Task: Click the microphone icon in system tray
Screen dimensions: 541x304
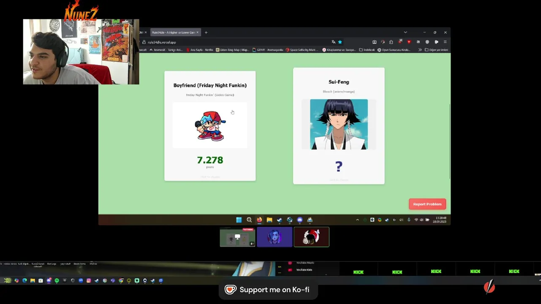Action: coord(409,220)
